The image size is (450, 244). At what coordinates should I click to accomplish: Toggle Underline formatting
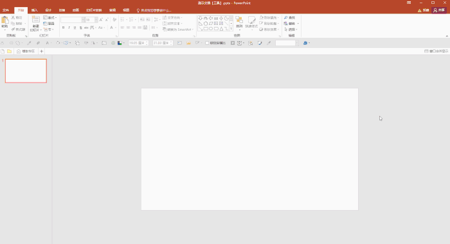coord(75,28)
